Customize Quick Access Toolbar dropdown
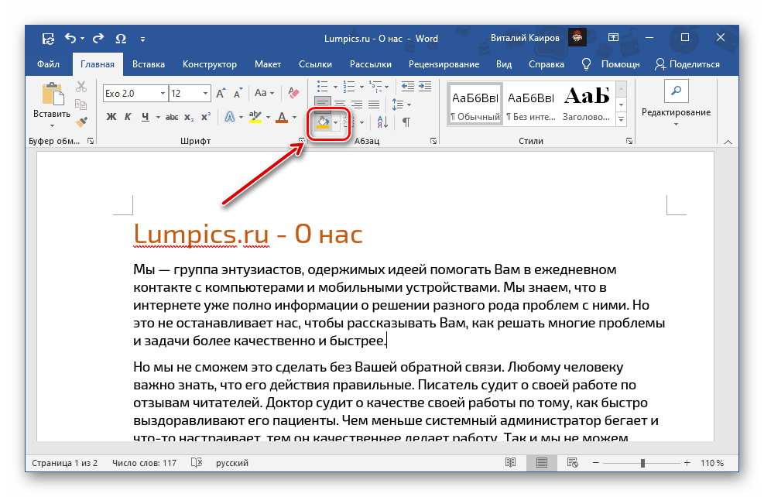764x497 pixels. point(142,39)
